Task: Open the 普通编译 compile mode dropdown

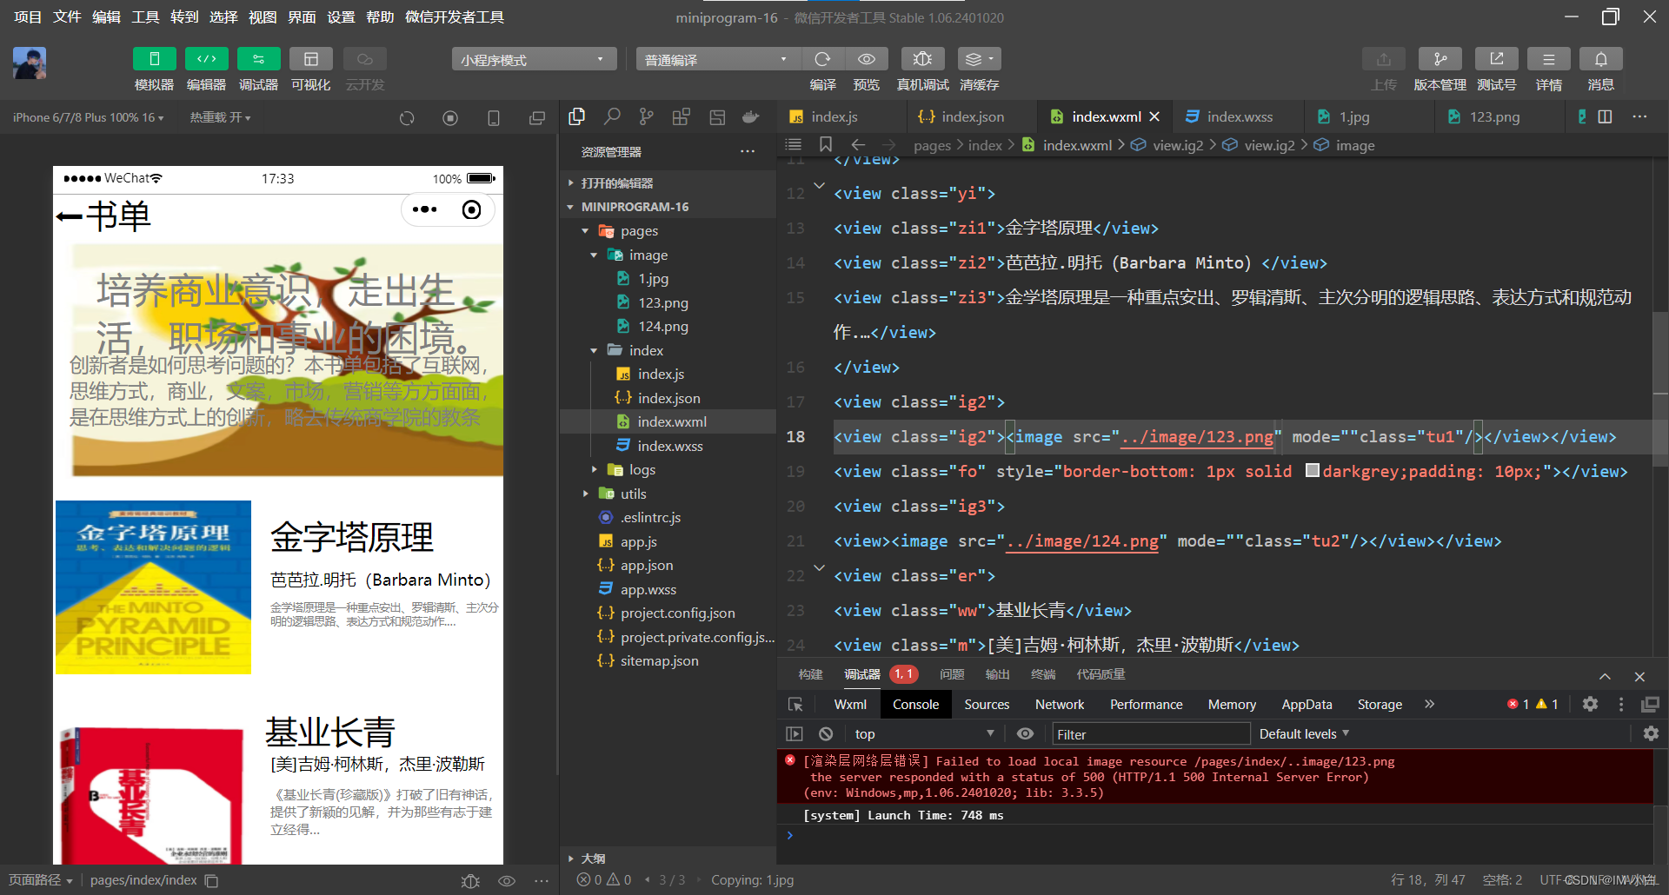Action: tap(717, 58)
